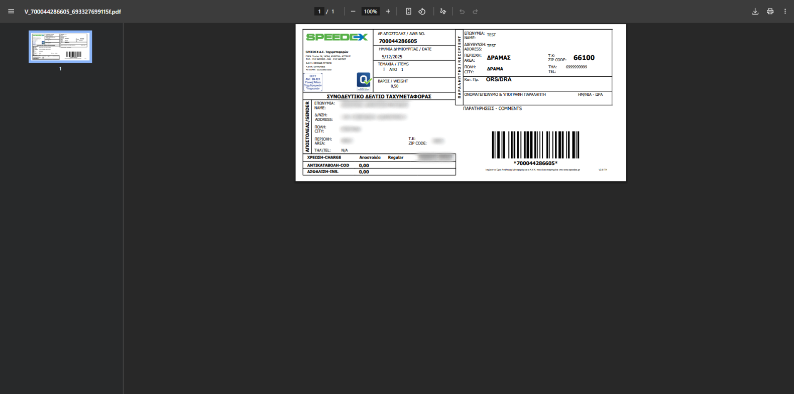This screenshot has width=794, height=394.
Task: Download the PDF file
Action: click(755, 12)
